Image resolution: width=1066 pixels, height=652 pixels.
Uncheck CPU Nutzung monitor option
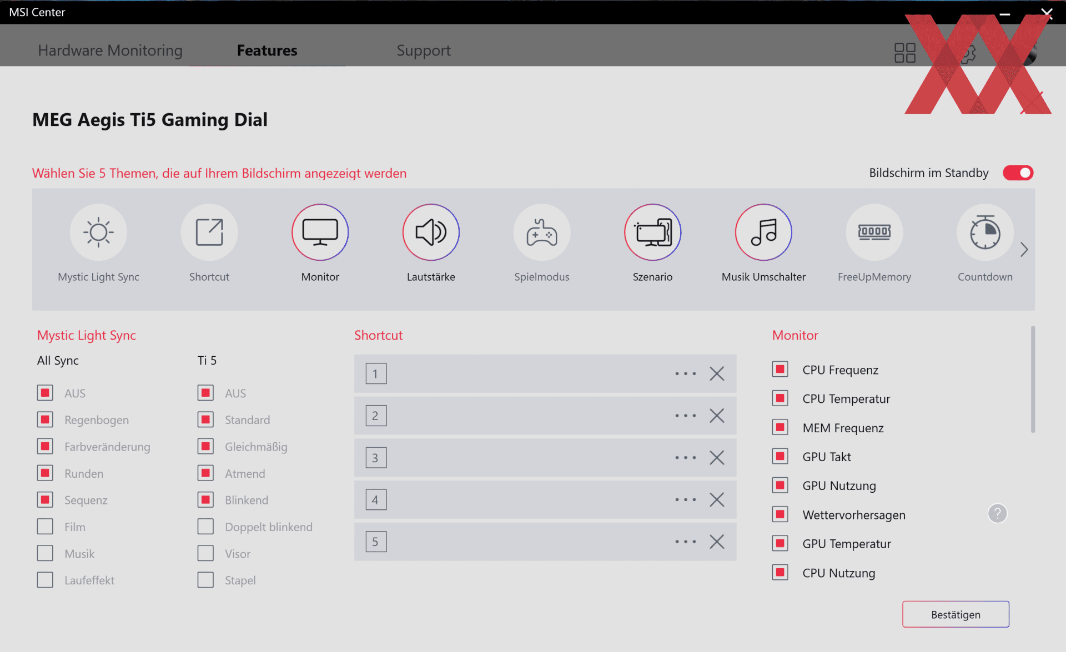pyautogui.click(x=780, y=573)
